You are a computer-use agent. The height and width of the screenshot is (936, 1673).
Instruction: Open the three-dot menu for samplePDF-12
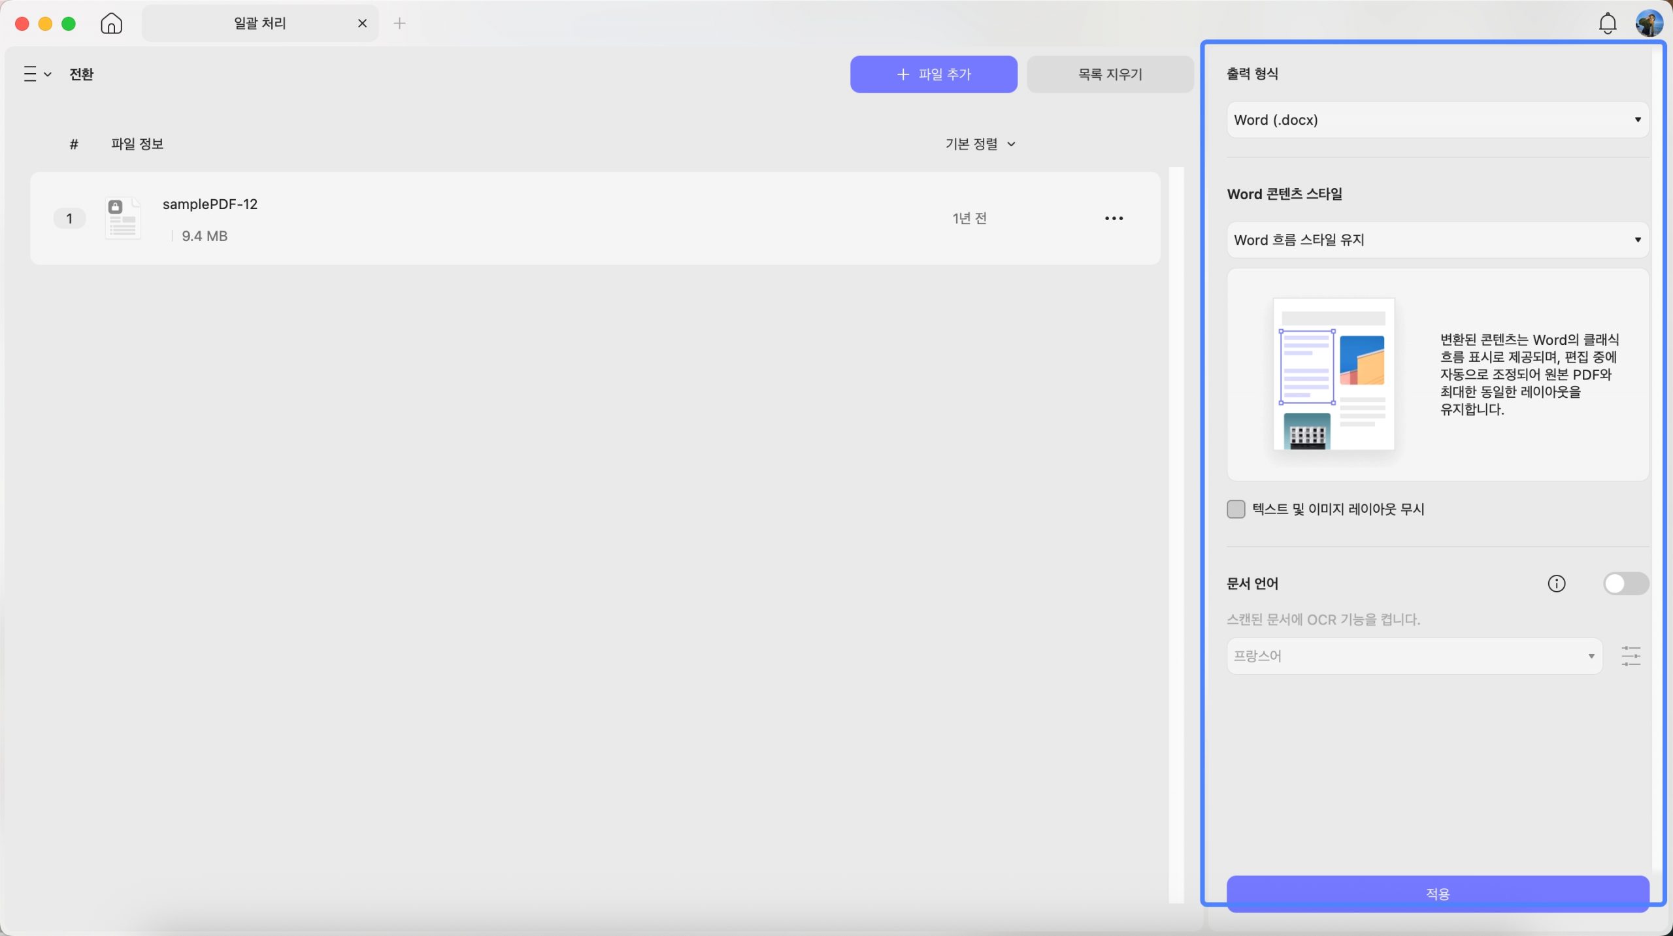(x=1114, y=218)
